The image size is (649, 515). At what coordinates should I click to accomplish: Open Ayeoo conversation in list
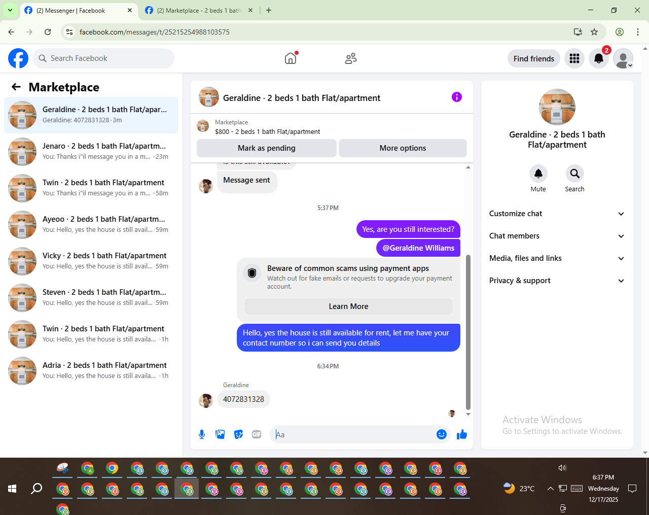(x=91, y=225)
